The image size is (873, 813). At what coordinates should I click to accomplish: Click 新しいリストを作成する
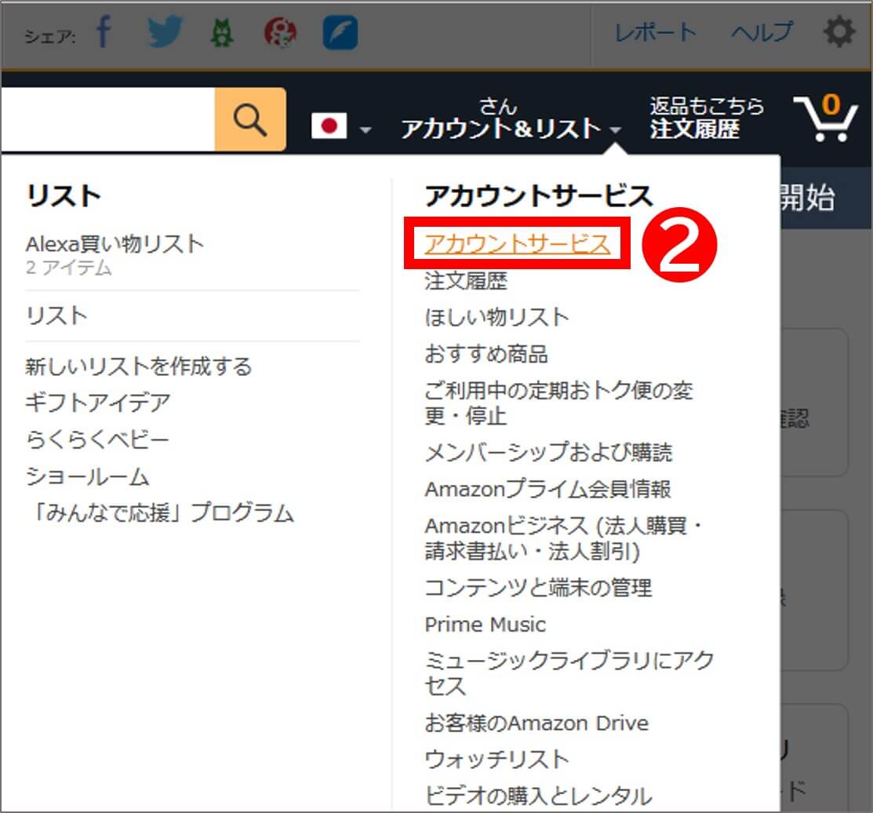tap(138, 366)
